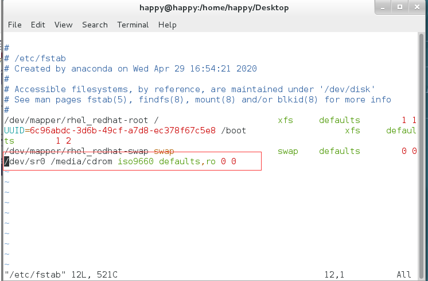Open the Terminal menu
Image resolution: width=428 pixels, height=281 pixels.
[x=133, y=25]
